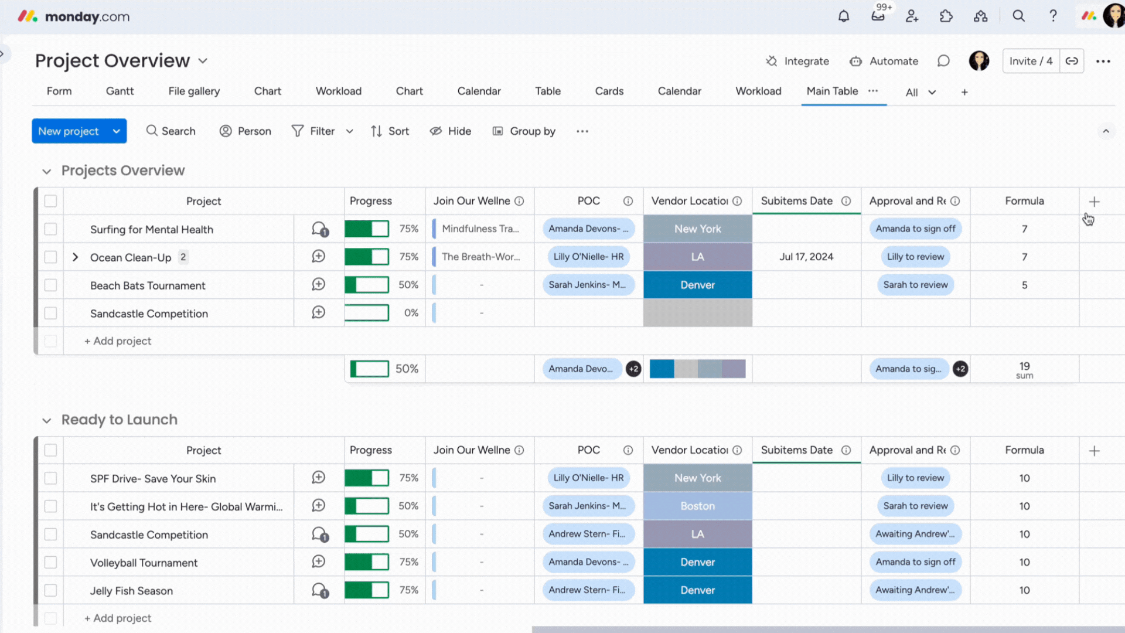Click the Invite / 4 button
Screen dimensions: 1125x633
pyautogui.click(x=1031, y=61)
